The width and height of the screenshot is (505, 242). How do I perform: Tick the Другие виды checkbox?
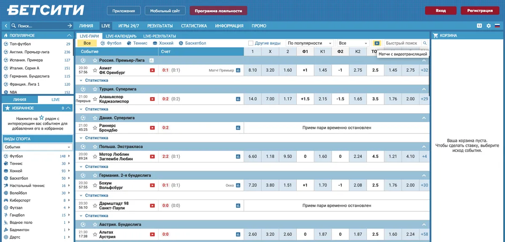click(x=251, y=43)
